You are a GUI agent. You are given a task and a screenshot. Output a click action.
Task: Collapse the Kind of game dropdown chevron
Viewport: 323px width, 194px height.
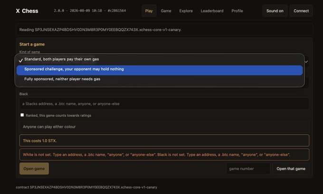click(306, 62)
